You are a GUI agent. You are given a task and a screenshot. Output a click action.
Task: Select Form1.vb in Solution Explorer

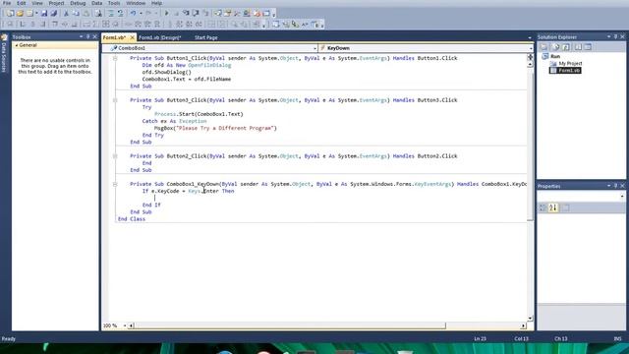click(569, 70)
